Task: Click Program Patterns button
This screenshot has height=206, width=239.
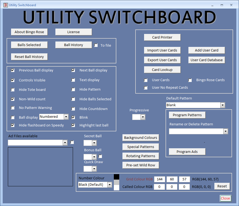Action: (x=187, y=115)
